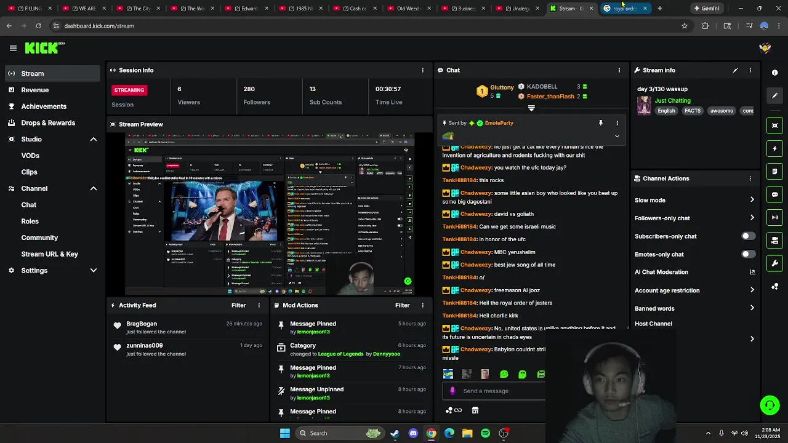Open Channel Actions three-dot options

pyautogui.click(x=750, y=178)
